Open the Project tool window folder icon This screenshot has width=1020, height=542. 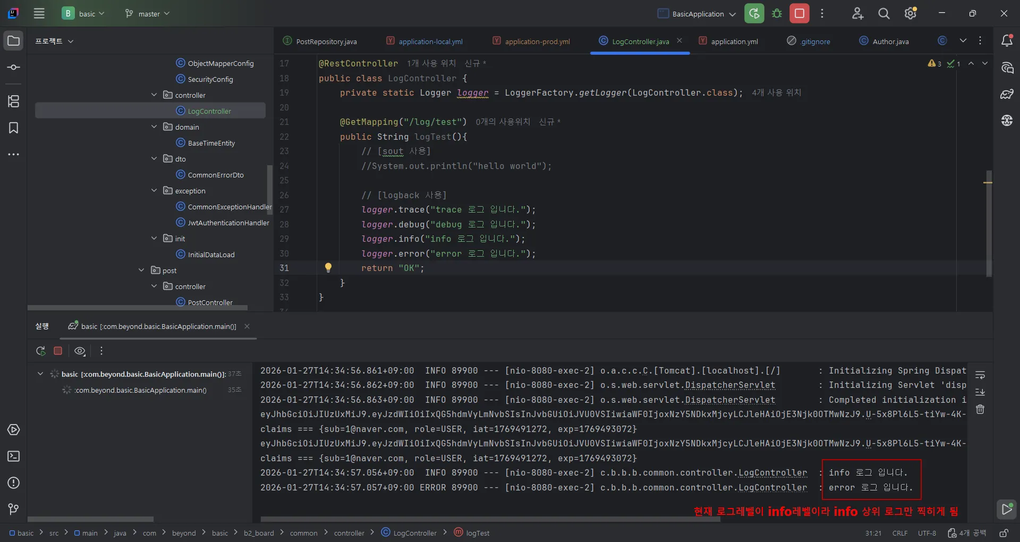pos(14,41)
